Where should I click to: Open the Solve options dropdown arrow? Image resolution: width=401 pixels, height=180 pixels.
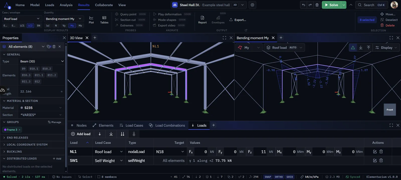pyautogui.click(x=344, y=5)
